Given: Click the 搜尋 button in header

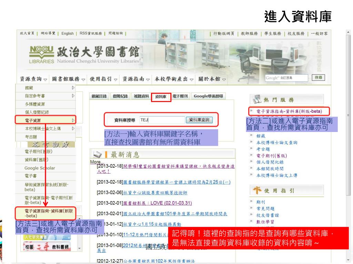Looking at the screenshot, I should point(318,77).
